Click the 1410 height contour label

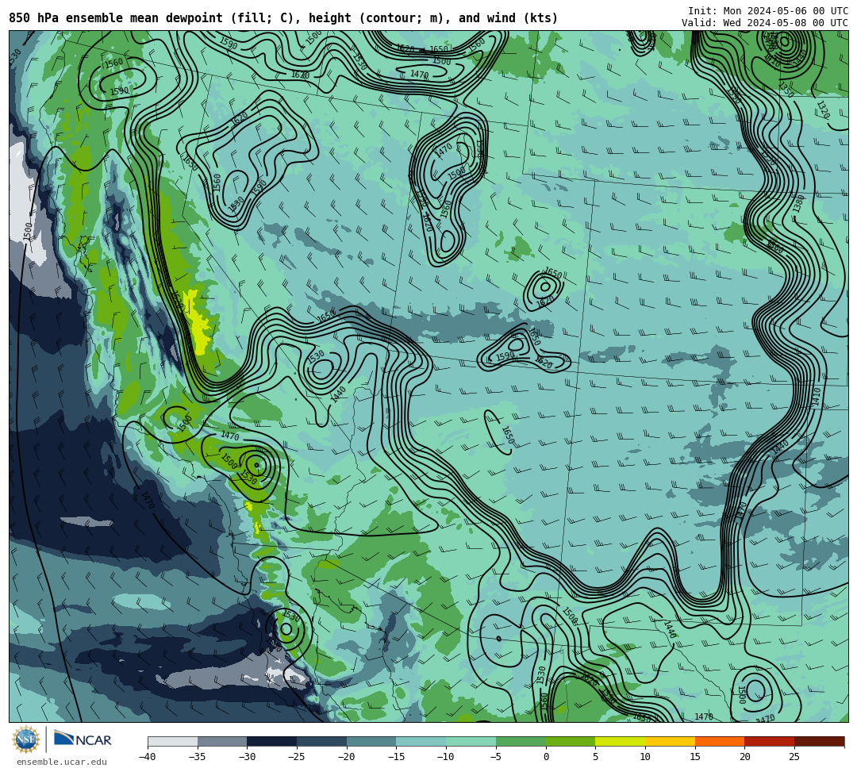[x=817, y=396]
